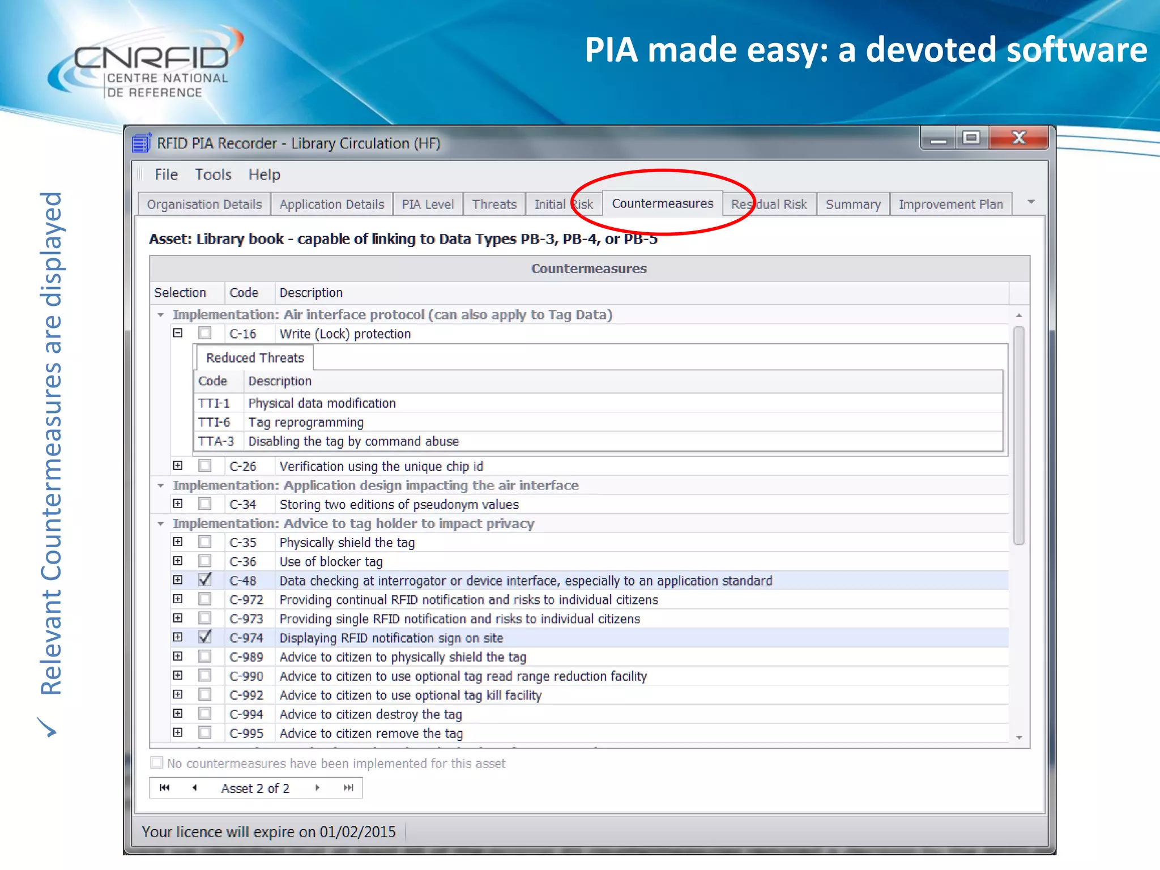This screenshot has width=1160, height=870.
Task: Open the File menu
Action: click(167, 174)
